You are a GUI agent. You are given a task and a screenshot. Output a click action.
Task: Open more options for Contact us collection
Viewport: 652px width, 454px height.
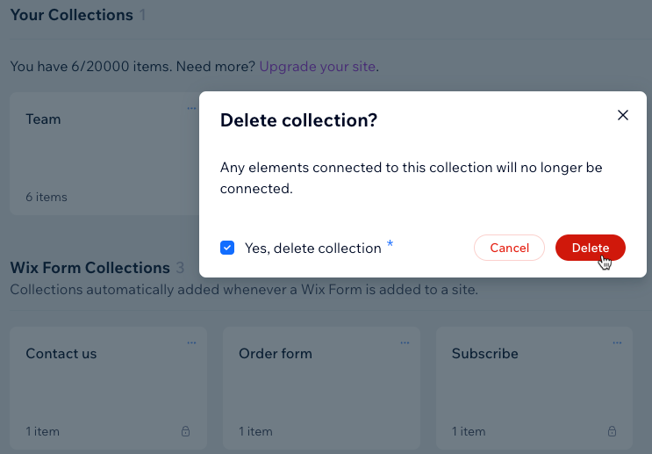coord(191,342)
